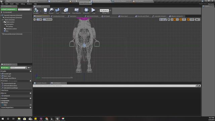Open the viewport options dropdown arrow
215x121 pixels.
click(x=35, y=19)
